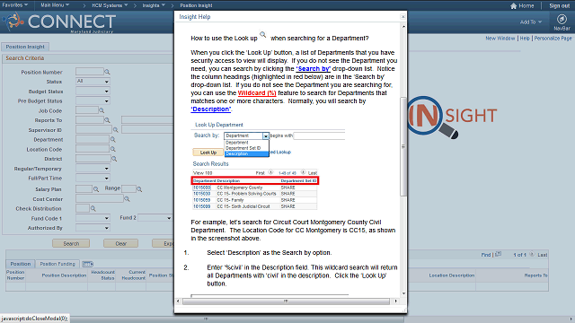Open the Main Menu
This screenshot has width=575, height=323.
coord(55,5)
